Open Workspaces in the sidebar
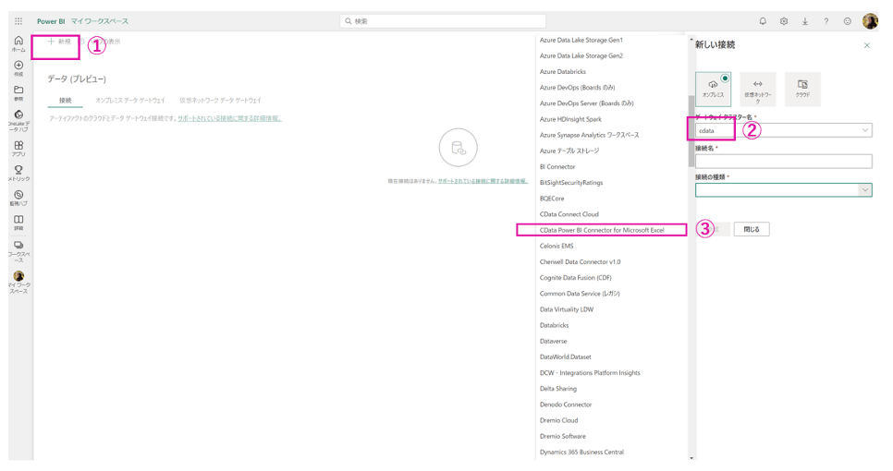Viewport: 893px width, 471px height. click(x=18, y=251)
